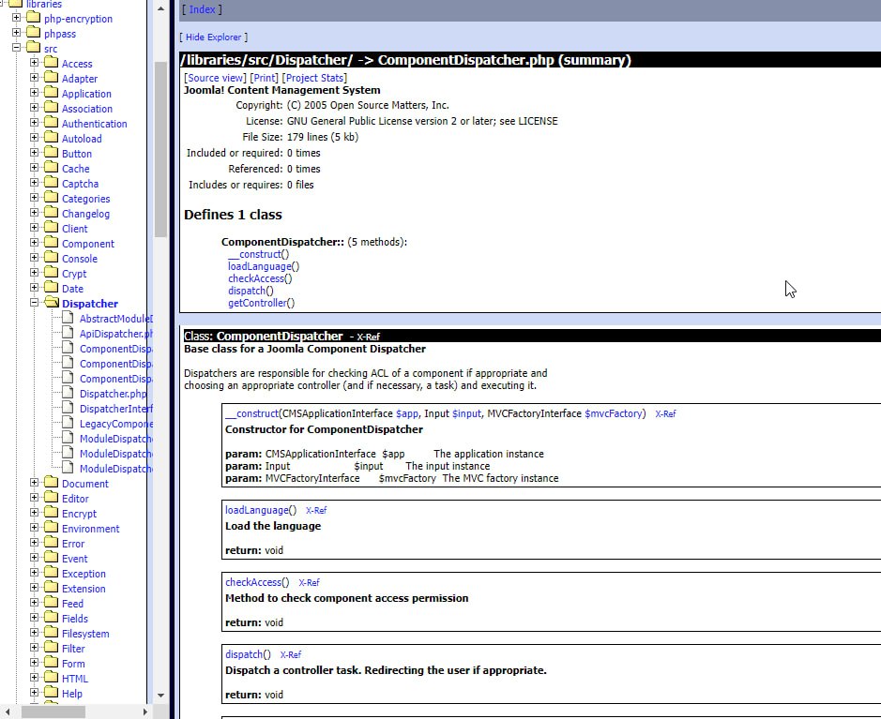
Task: Click the Encrypt folder icon
Action: coord(51,513)
